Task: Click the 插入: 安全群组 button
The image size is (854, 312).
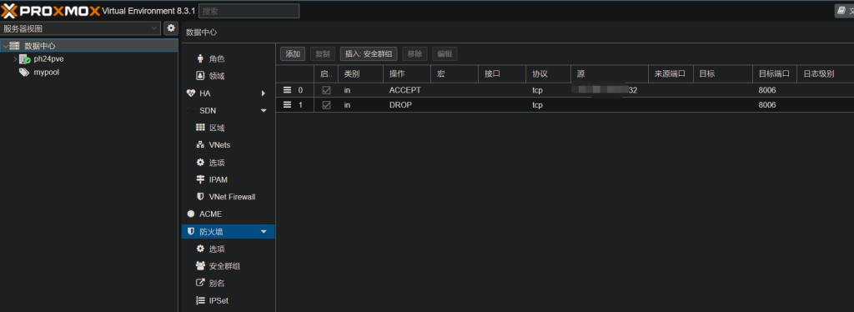Action: coord(369,54)
